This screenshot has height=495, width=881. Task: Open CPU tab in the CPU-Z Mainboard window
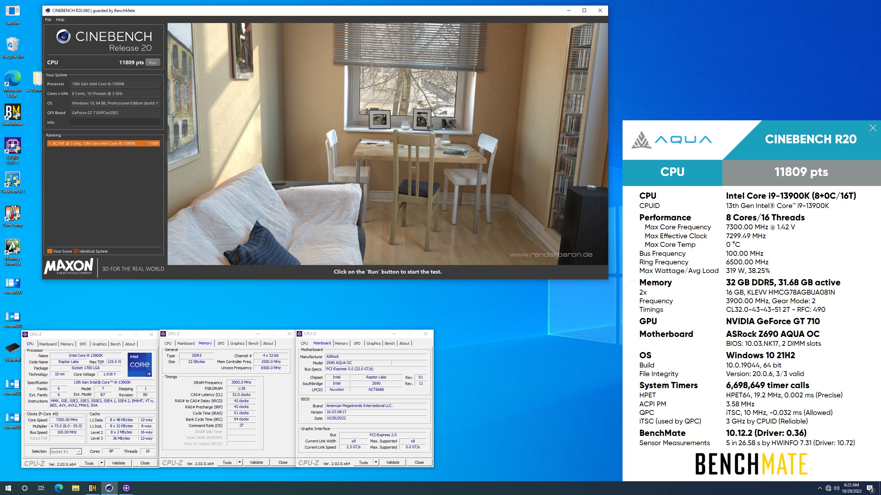[x=305, y=343]
